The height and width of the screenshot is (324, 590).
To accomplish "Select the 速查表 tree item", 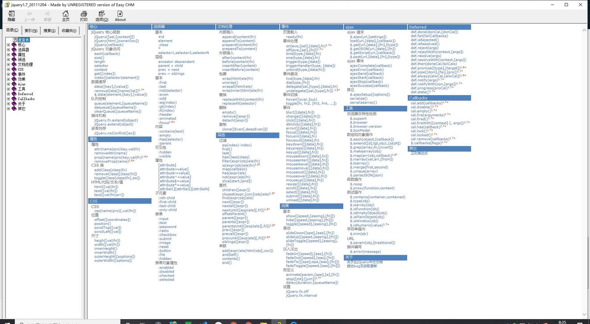I will click(x=23, y=40).
